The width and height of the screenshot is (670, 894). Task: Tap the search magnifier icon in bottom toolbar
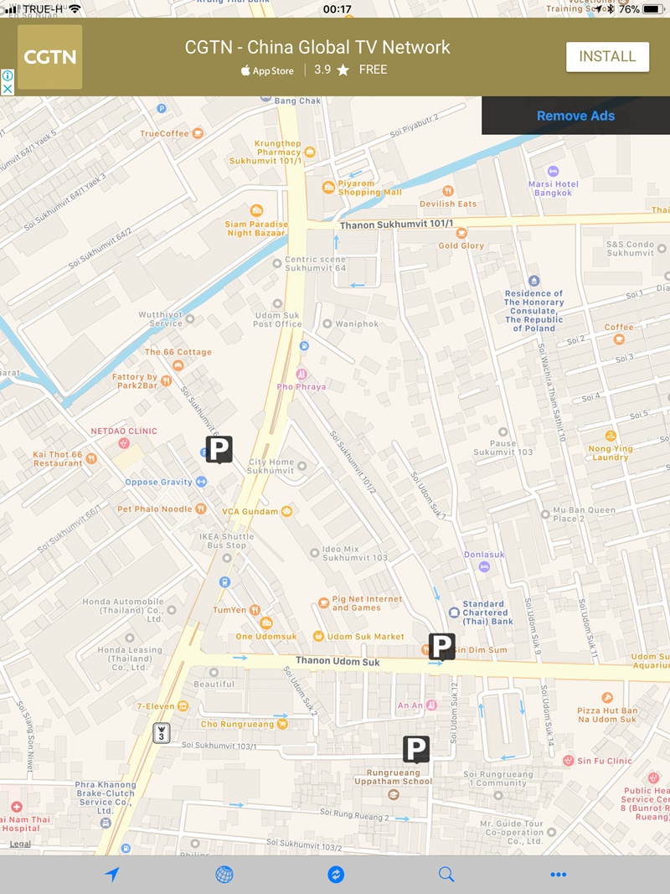click(446, 874)
